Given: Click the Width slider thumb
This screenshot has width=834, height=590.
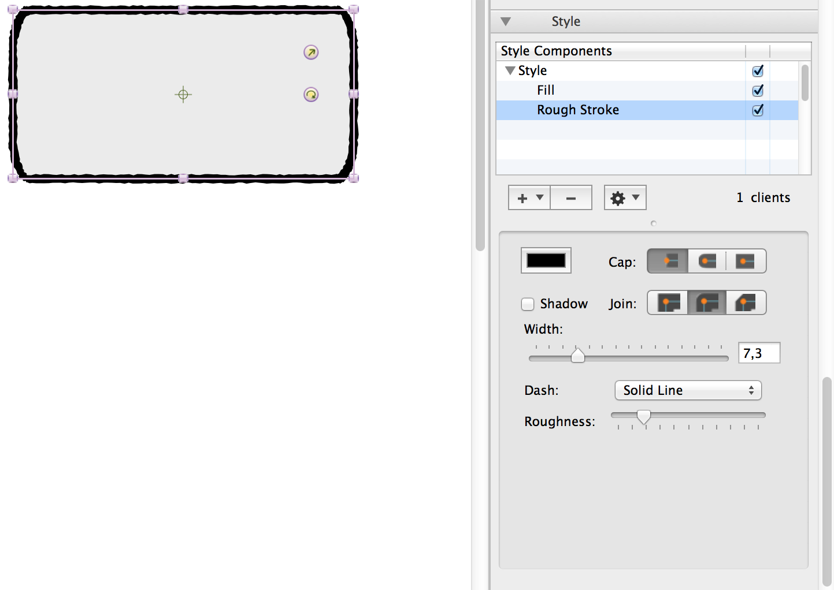Looking at the screenshot, I should (x=578, y=354).
